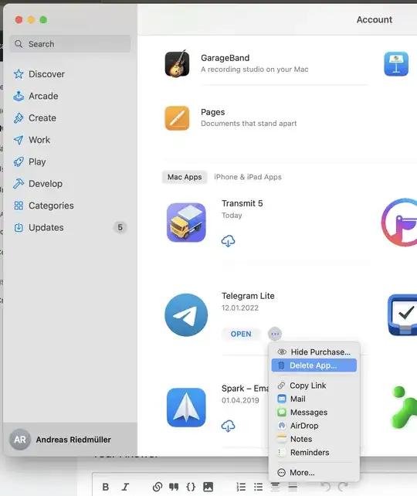Click the App Store search field

(x=70, y=44)
